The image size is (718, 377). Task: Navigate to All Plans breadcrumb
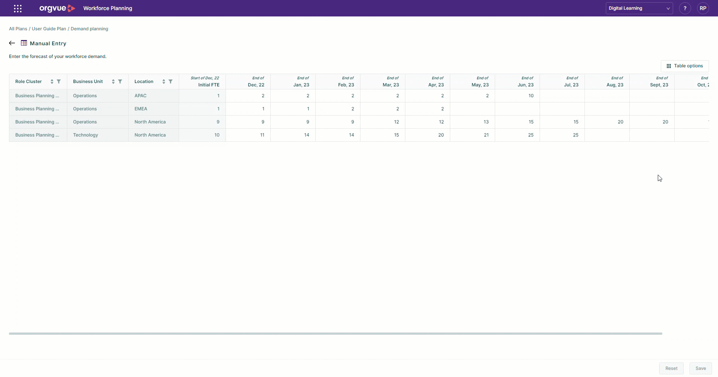(18, 28)
